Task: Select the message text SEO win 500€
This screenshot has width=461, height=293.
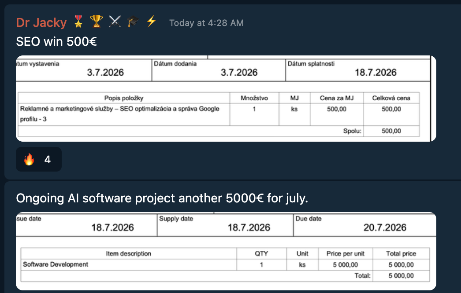Action: [56, 41]
